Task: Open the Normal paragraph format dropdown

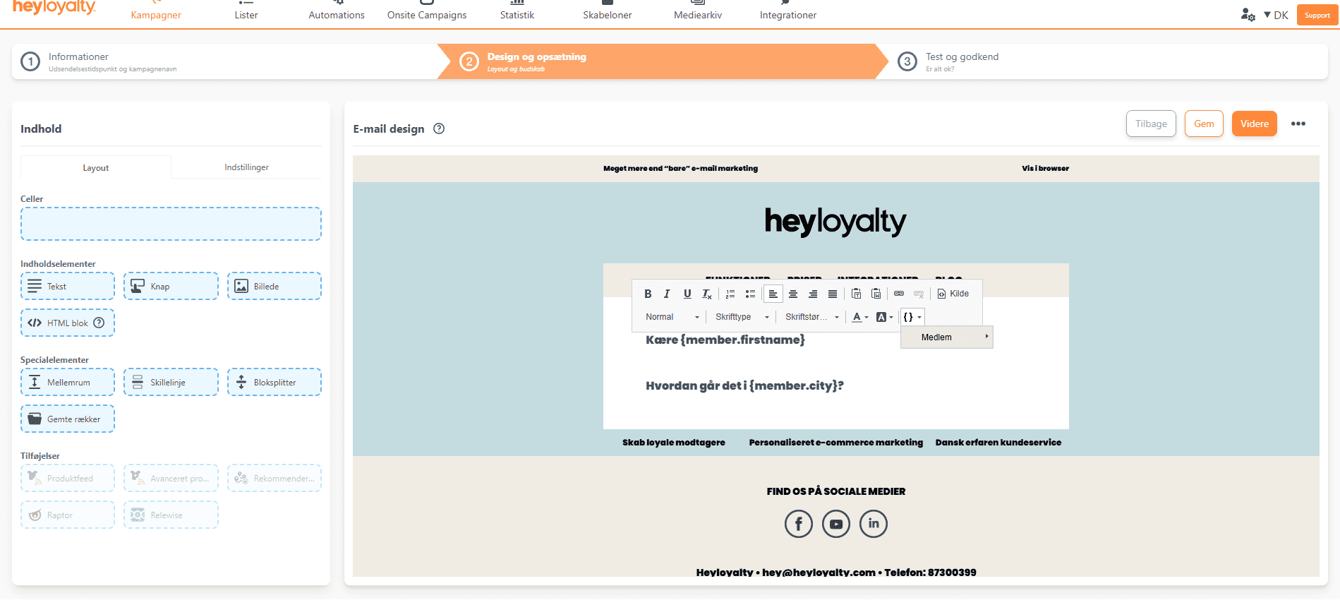Action: click(672, 317)
